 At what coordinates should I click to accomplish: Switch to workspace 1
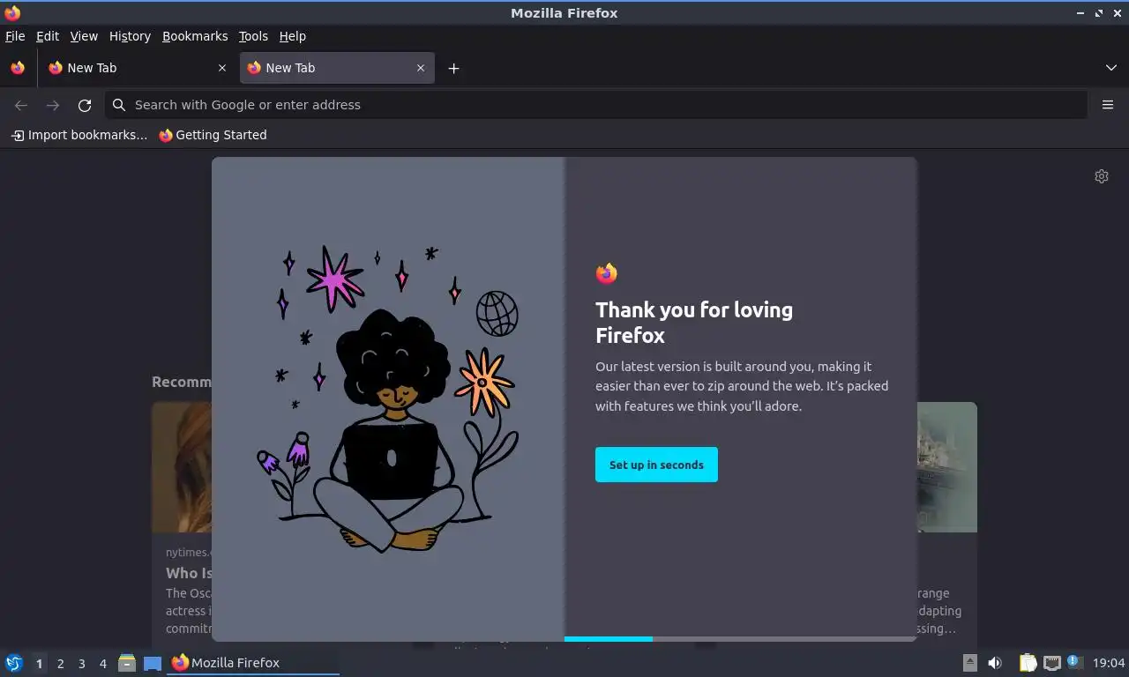(x=39, y=664)
